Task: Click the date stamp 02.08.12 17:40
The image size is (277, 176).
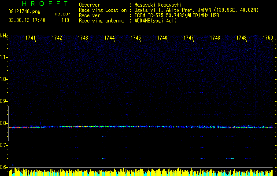Action: point(27,20)
